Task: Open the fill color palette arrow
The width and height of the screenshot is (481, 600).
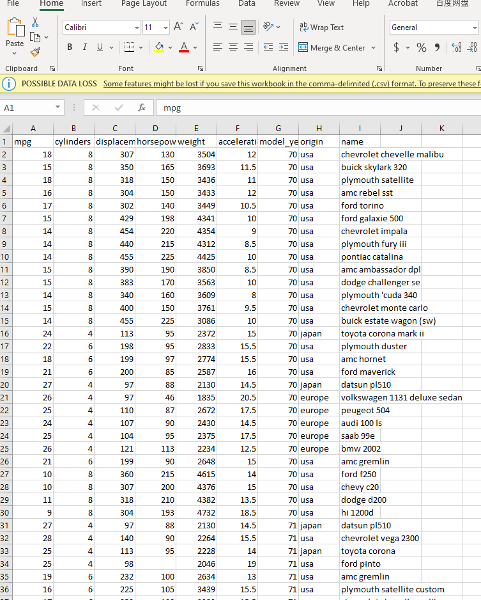Action: [170, 48]
